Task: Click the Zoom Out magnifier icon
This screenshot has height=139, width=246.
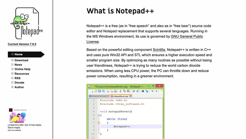Action: coord(156,91)
